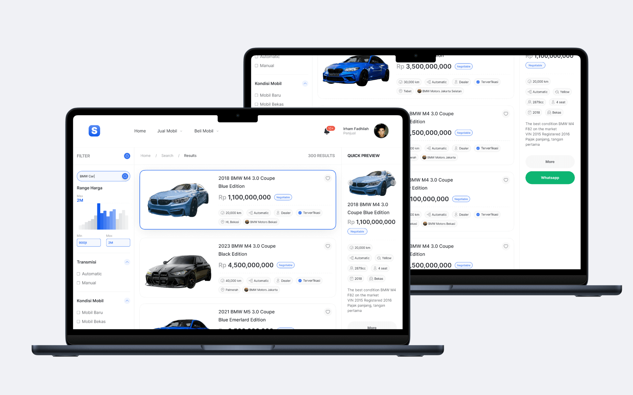
Task: Open the Jual Mobil dropdown menu
Action: click(169, 132)
